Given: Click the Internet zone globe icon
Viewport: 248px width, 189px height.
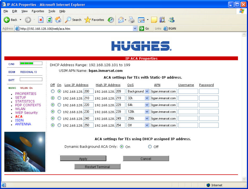Looking at the screenshot, I should tap(208, 185).
